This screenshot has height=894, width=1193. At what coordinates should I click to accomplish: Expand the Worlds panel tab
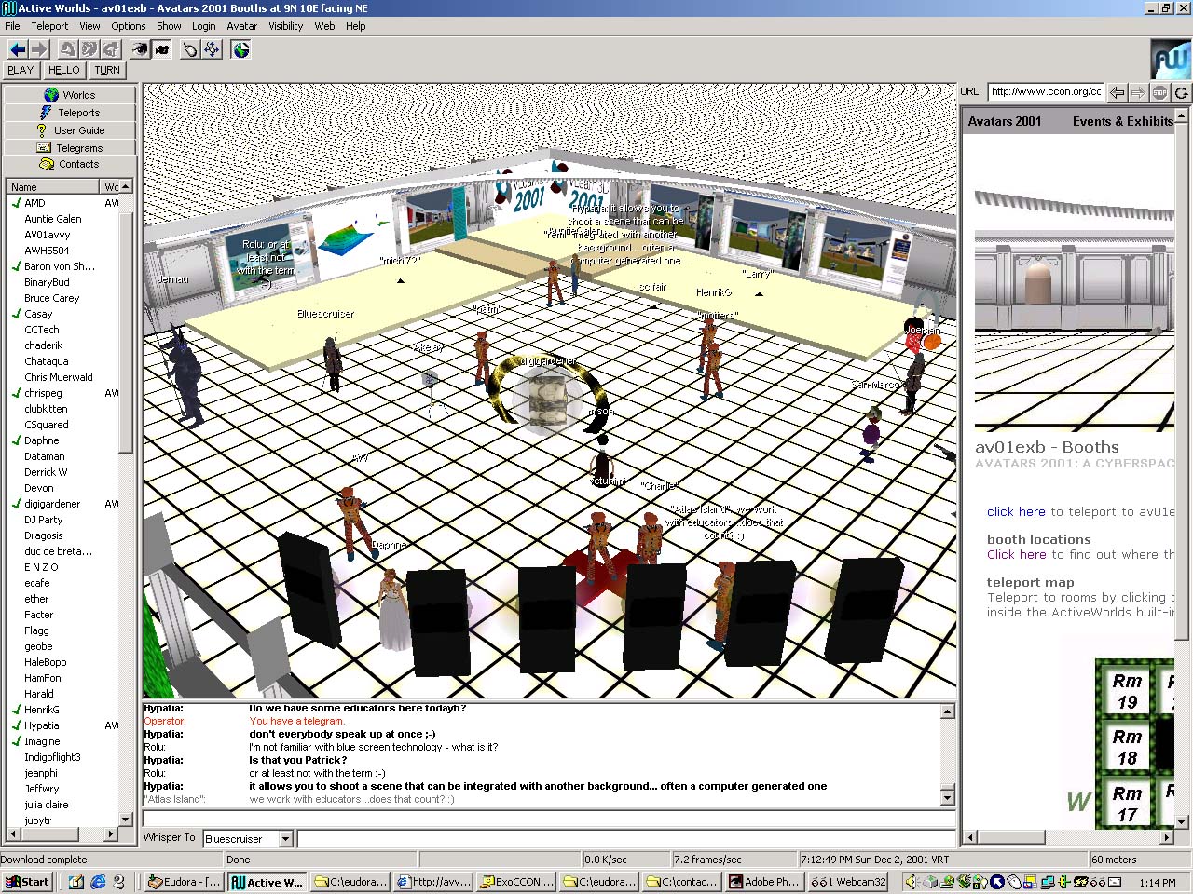pyautogui.click(x=70, y=95)
